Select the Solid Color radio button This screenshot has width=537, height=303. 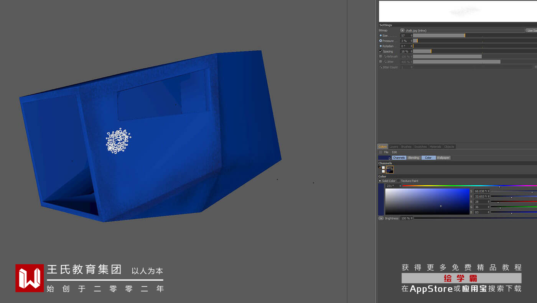coord(380,181)
